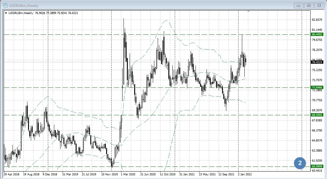Restore down the USDRUBm chart window

[309, 5]
